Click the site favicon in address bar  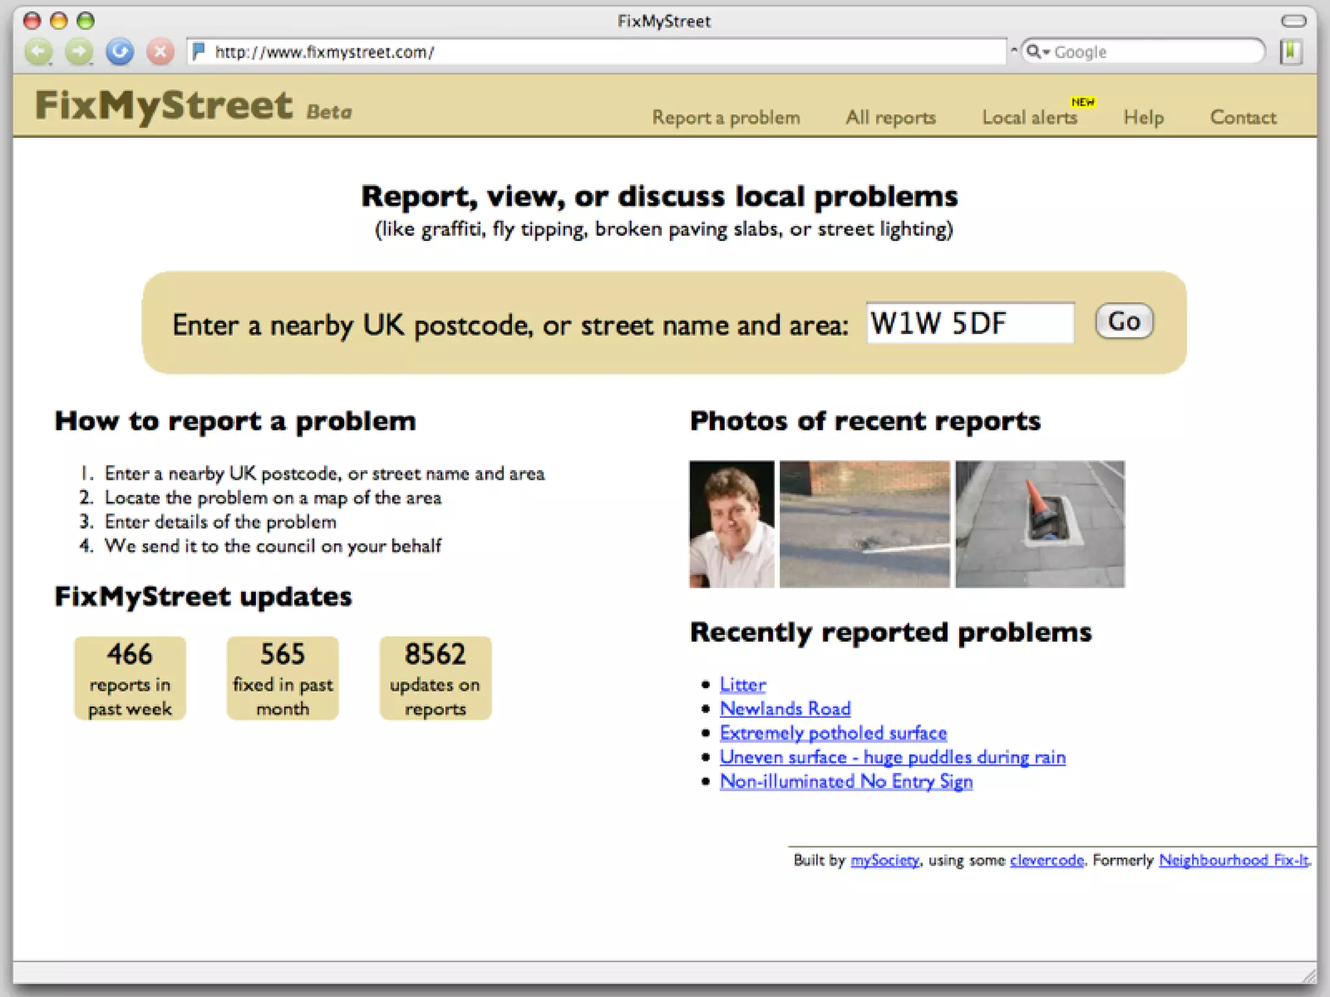pyautogui.click(x=199, y=51)
